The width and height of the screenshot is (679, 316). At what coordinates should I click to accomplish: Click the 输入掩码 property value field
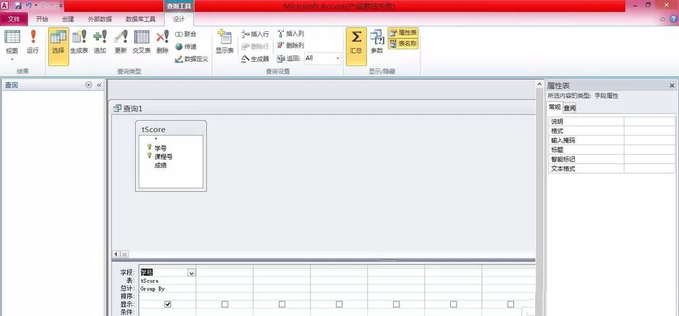click(650, 140)
